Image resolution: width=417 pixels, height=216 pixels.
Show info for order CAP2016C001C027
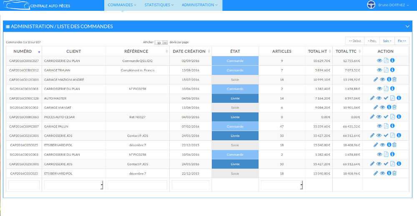click(392, 60)
